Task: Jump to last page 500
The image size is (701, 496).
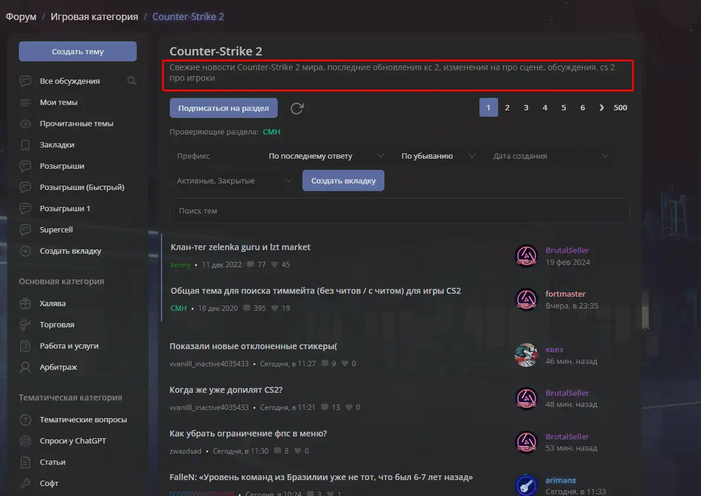Action: (x=620, y=108)
